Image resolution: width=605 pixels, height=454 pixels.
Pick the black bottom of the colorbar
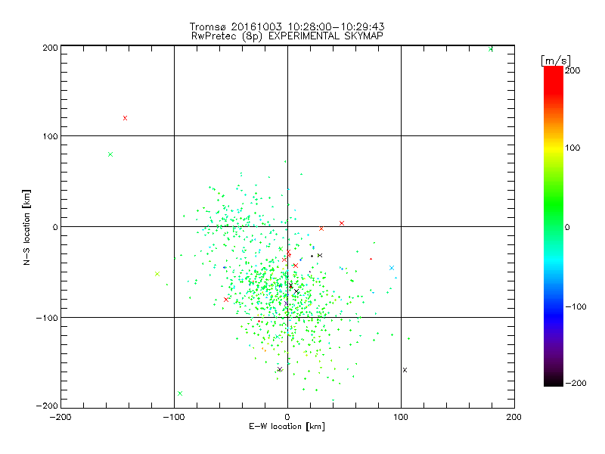[x=554, y=381]
